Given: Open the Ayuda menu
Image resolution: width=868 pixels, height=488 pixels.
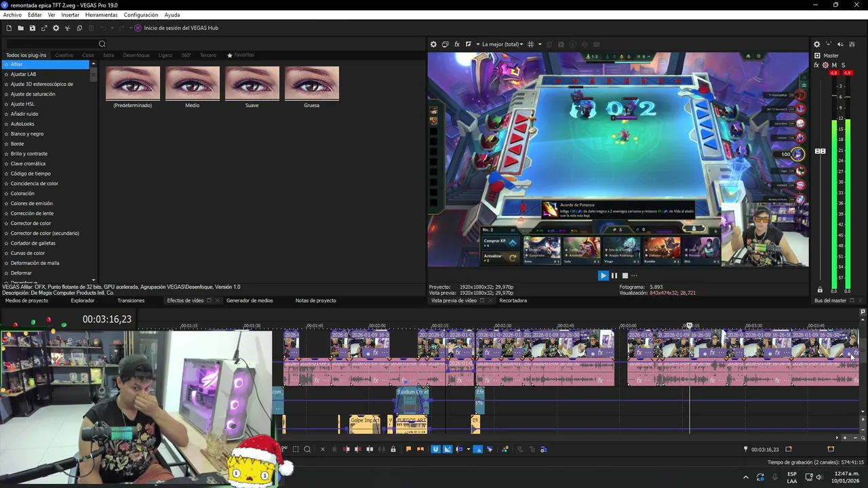Looking at the screenshot, I should click(172, 15).
